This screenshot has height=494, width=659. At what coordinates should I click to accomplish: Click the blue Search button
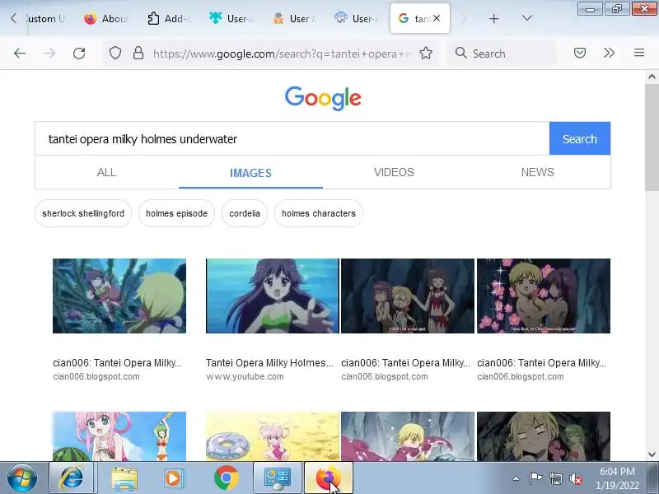coord(580,138)
